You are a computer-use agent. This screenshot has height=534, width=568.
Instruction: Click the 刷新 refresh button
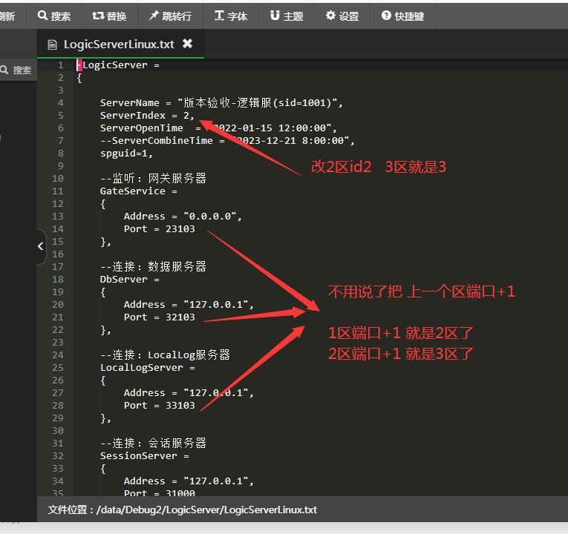pyautogui.click(x=7, y=16)
